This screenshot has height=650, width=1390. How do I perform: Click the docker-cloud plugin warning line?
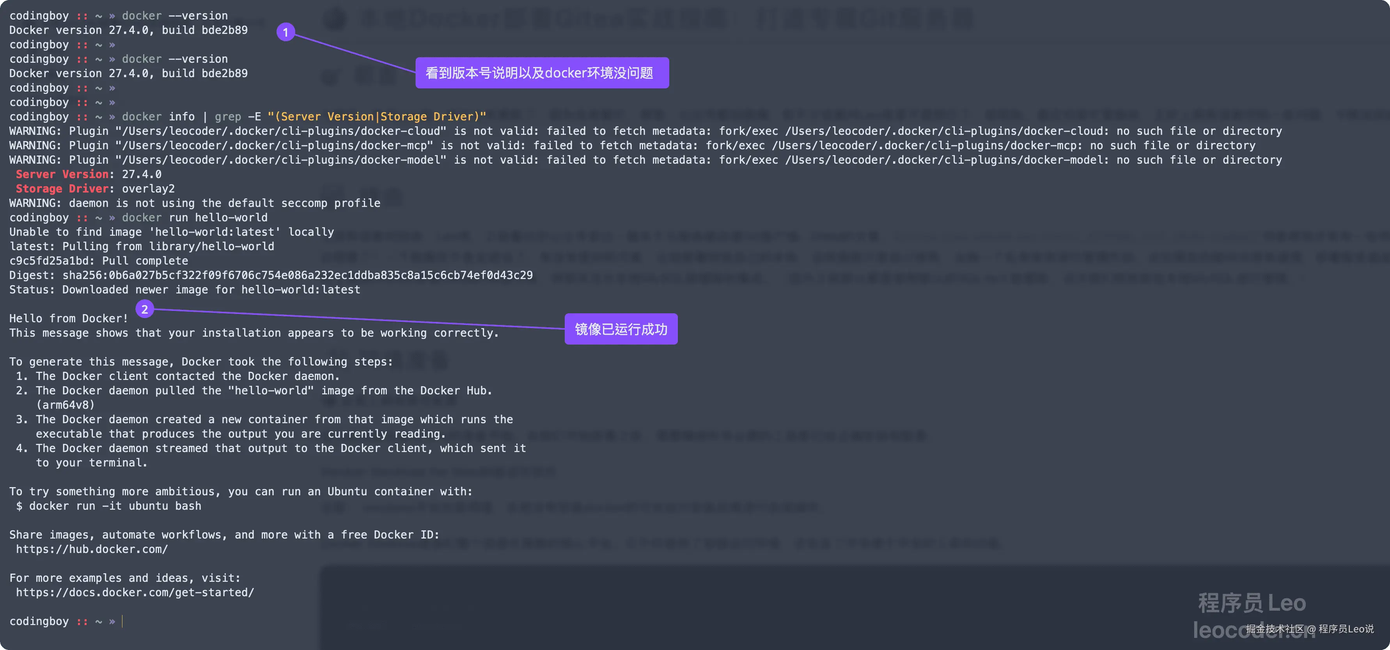pos(645,131)
